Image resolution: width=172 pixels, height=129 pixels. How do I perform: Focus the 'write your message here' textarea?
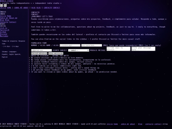(143, 49)
